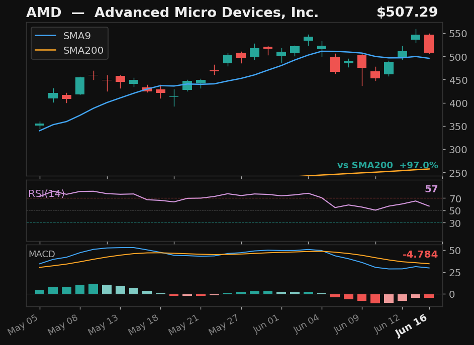Click the 'MACD' panel label

pyautogui.click(x=42, y=254)
